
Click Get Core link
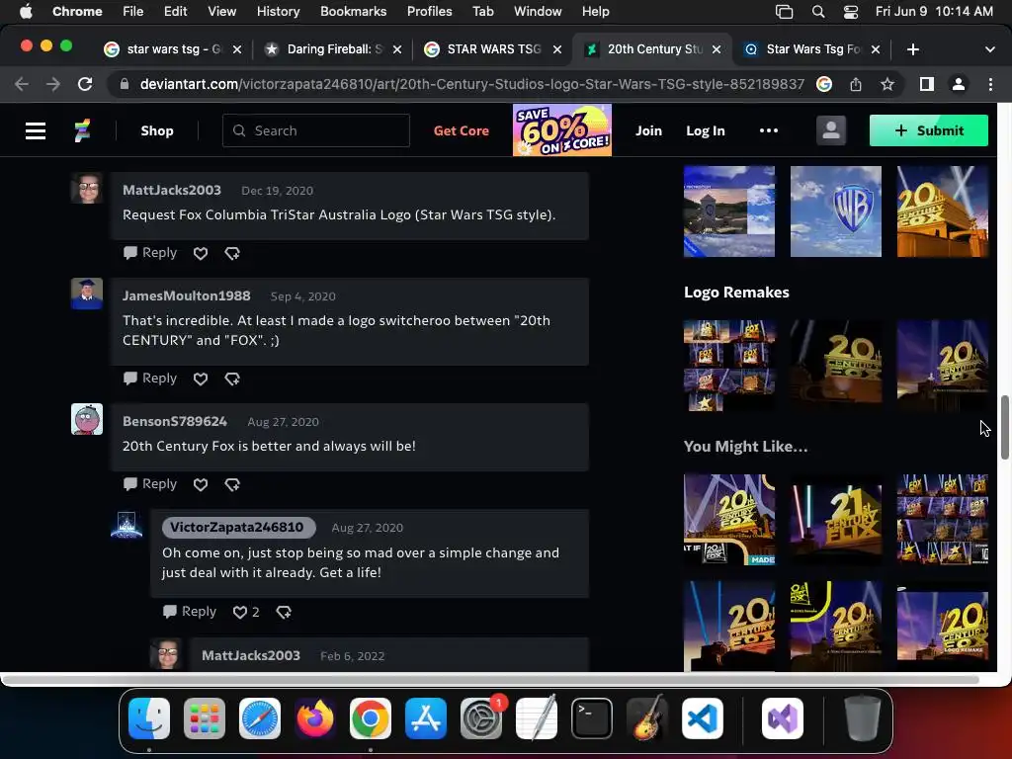tap(461, 131)
